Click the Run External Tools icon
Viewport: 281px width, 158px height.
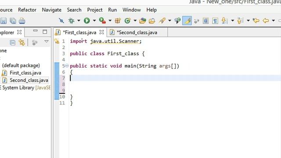pyautogui.click(x=102, y=21)
